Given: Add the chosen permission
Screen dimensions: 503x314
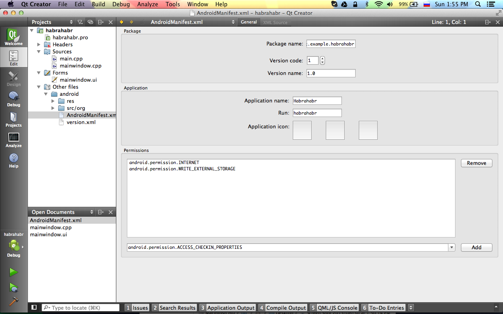Looking at the screenshot, I should [477, 248].
